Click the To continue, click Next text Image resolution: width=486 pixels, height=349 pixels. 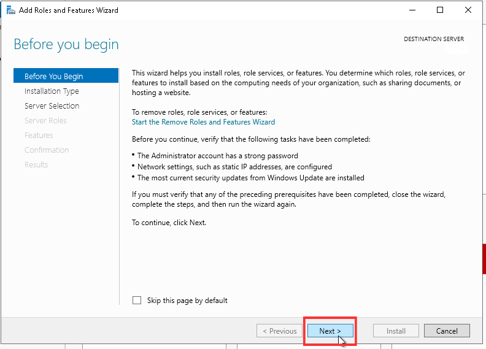169,223
